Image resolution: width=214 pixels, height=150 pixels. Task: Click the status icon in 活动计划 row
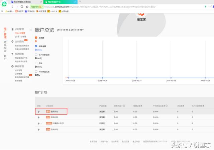[x=39, y=117]
